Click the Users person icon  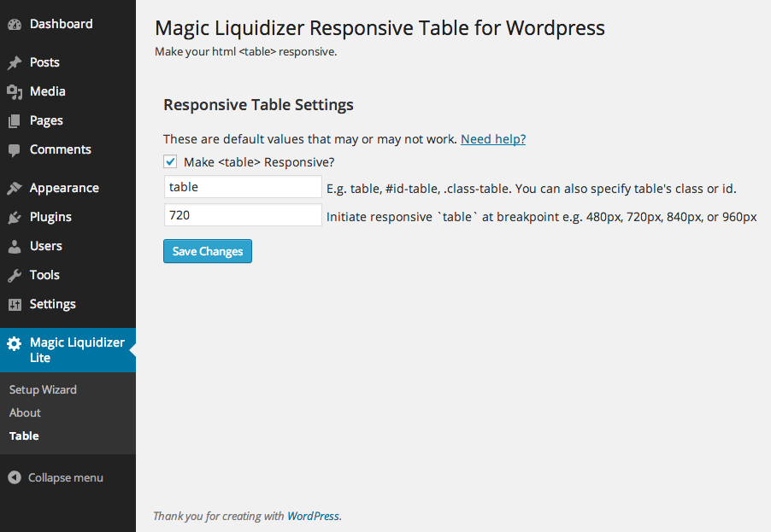[15, 246]
